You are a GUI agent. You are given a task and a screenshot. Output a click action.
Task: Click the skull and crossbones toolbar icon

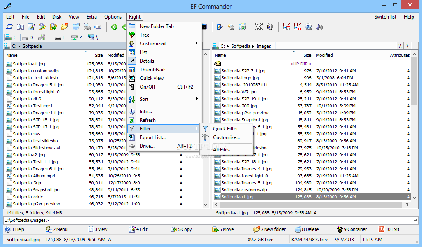pos(259,27)
